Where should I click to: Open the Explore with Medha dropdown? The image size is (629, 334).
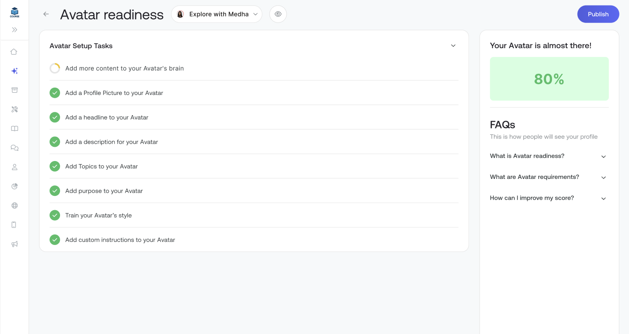(217, 14)
